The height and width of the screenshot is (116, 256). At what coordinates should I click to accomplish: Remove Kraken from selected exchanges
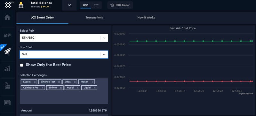92,82
